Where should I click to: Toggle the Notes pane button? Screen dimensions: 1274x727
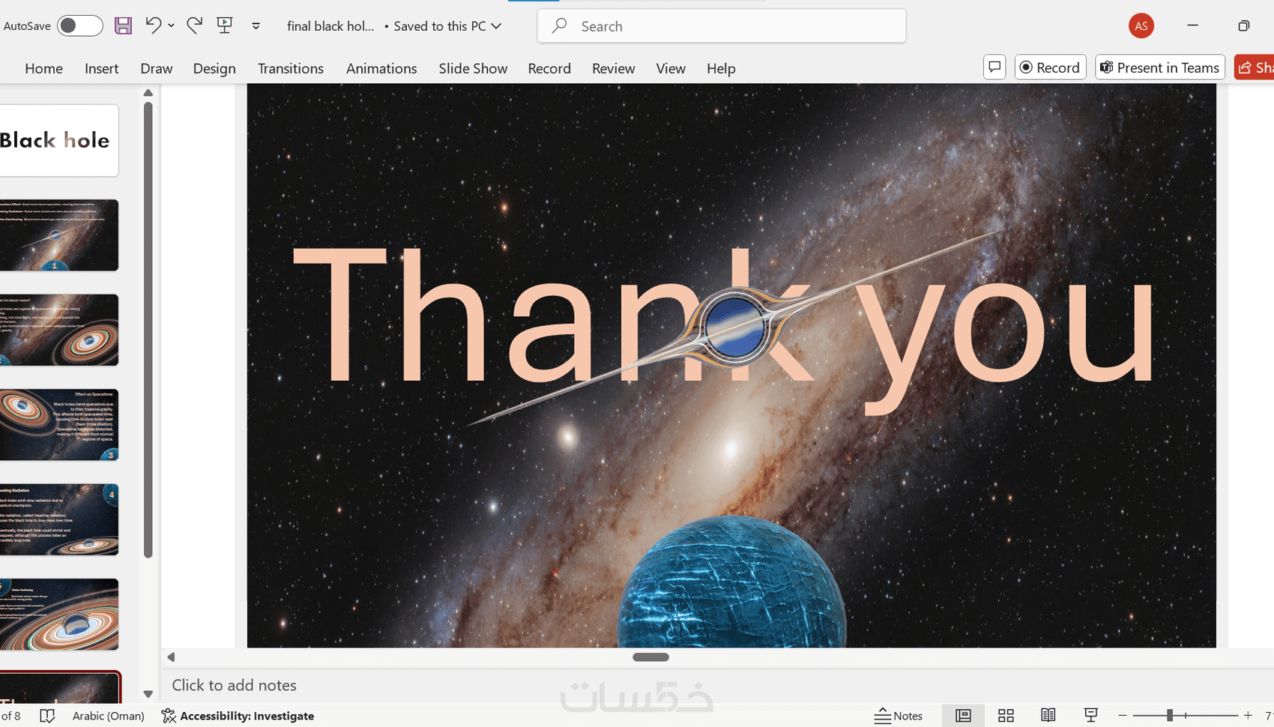click(899, 716)
